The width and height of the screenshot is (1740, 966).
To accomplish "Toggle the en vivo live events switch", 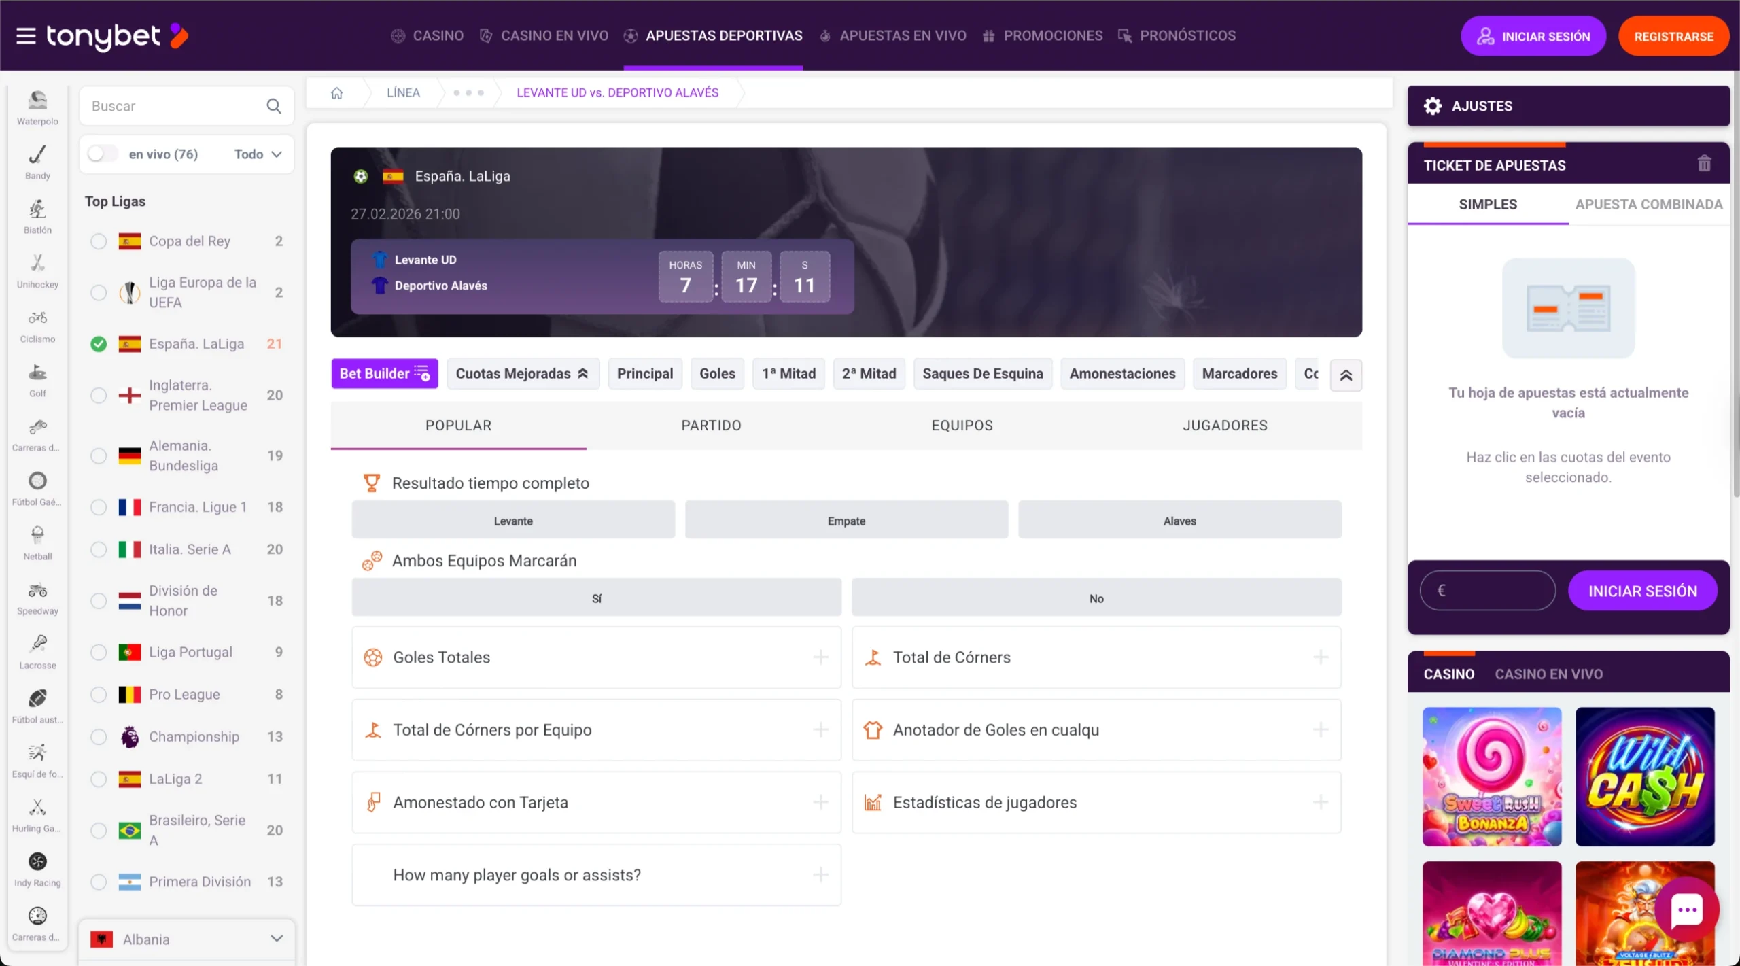I will 102,154.
